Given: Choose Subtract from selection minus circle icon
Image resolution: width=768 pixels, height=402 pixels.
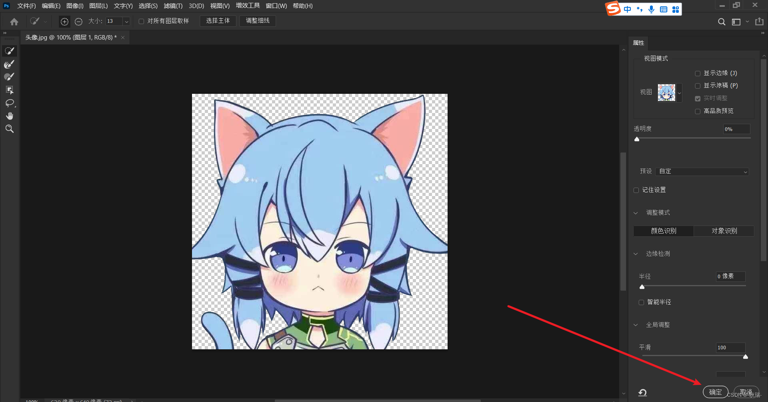Looking at the screenshot, I should tap(78, 22).
